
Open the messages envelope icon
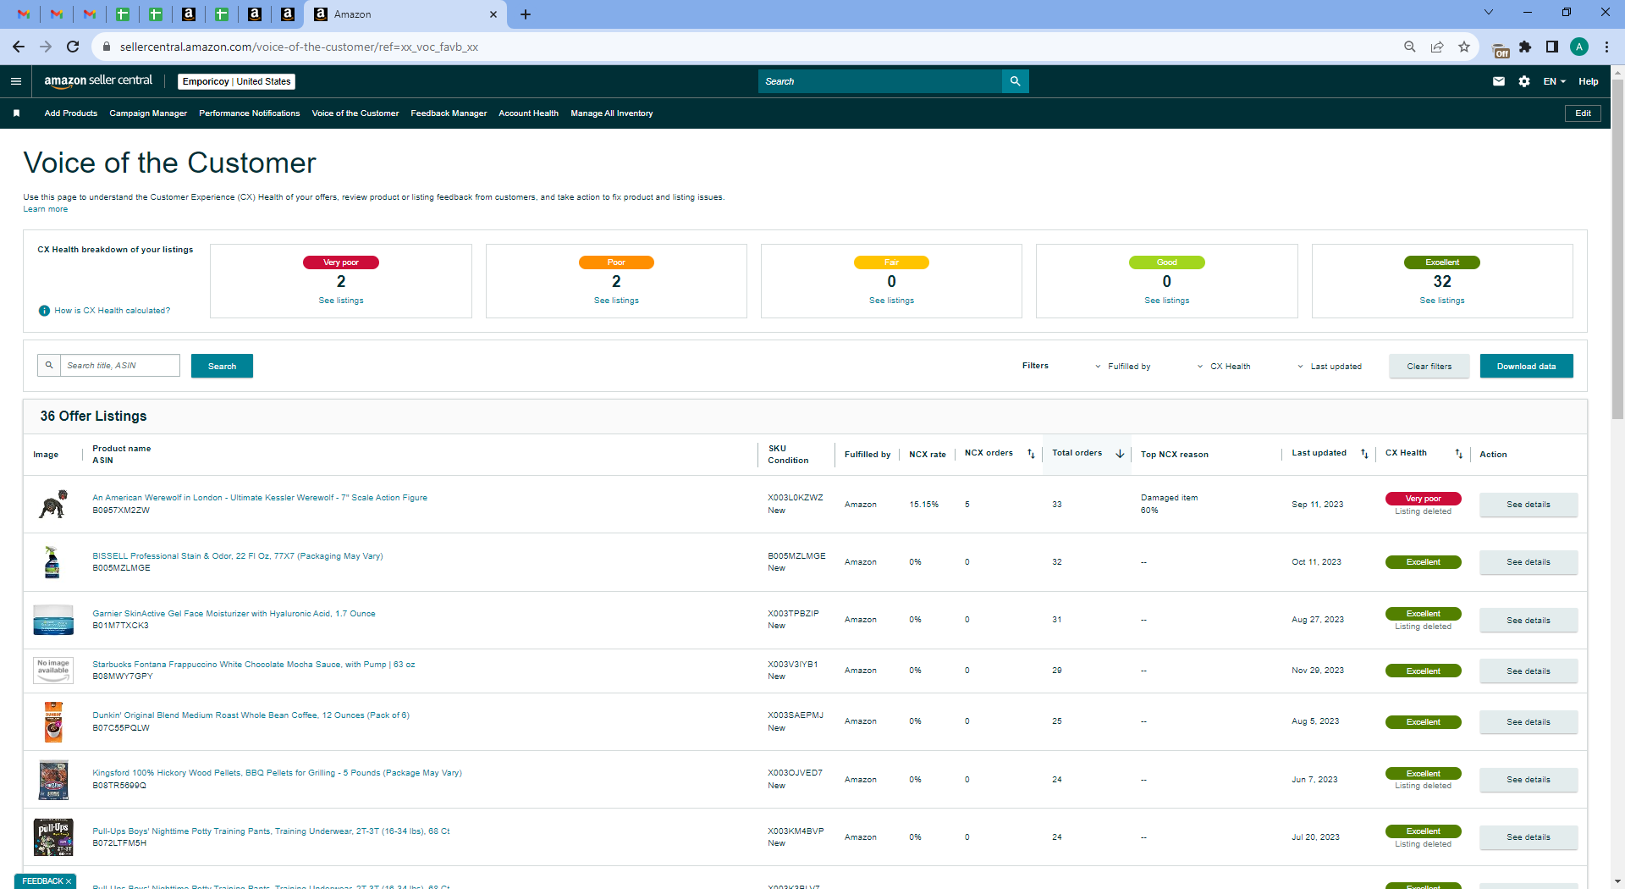click(x=1499, y=81)
